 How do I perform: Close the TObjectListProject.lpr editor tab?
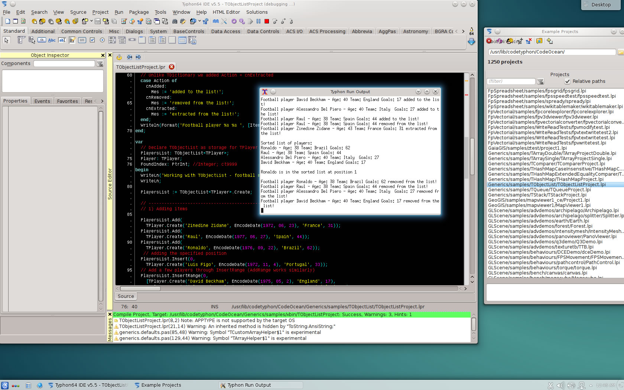172,67
